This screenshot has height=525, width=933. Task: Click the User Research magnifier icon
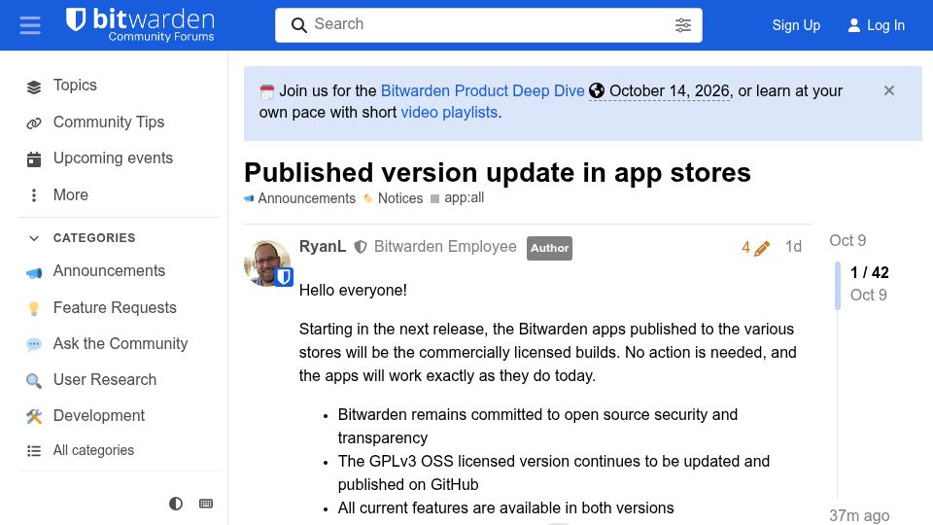point(34,381)
